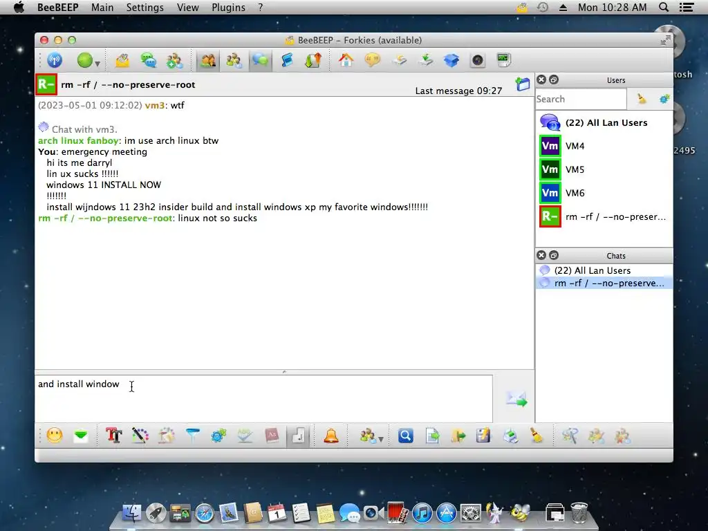Click the blue funnel message filter icon

tap(192, 436)
